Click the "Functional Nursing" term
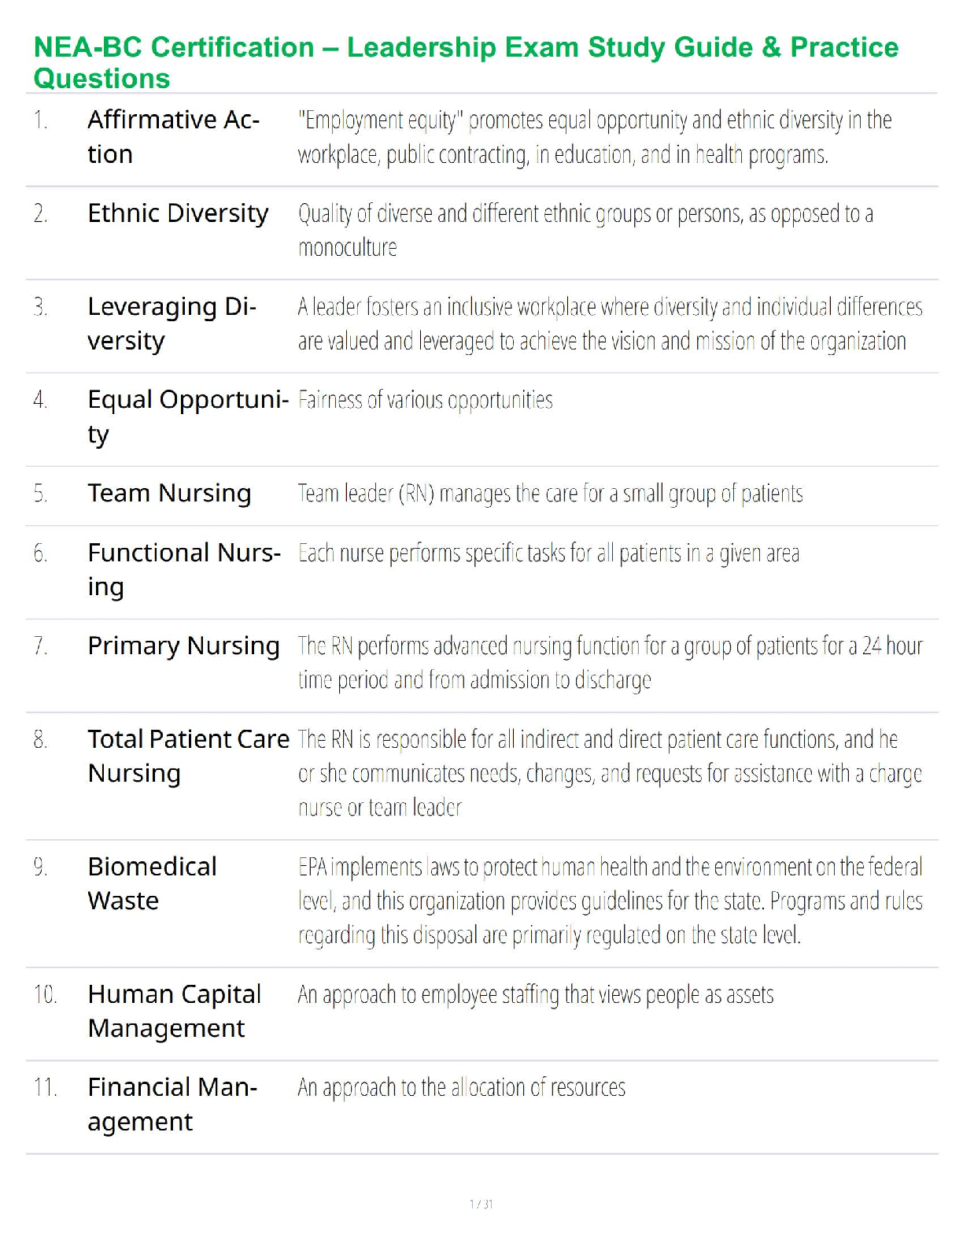This screenshot has height=1247, width=963. [x=183, y=569]
